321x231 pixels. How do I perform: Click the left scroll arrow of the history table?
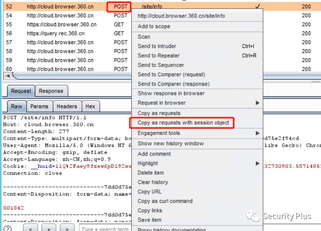[8, 75]
